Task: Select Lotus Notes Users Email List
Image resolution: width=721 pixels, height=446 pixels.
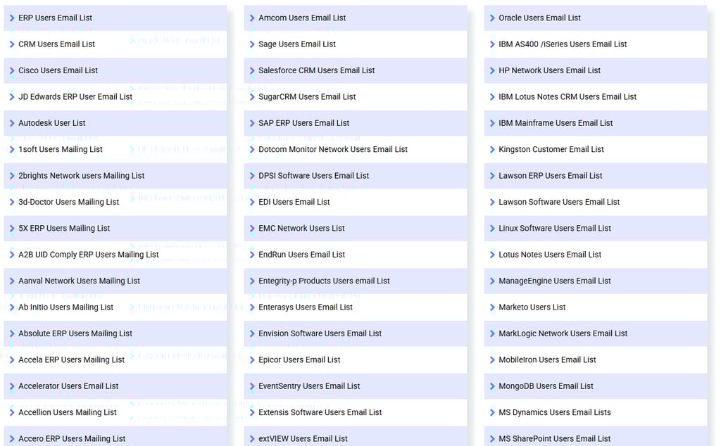Action: pos(550,255)
